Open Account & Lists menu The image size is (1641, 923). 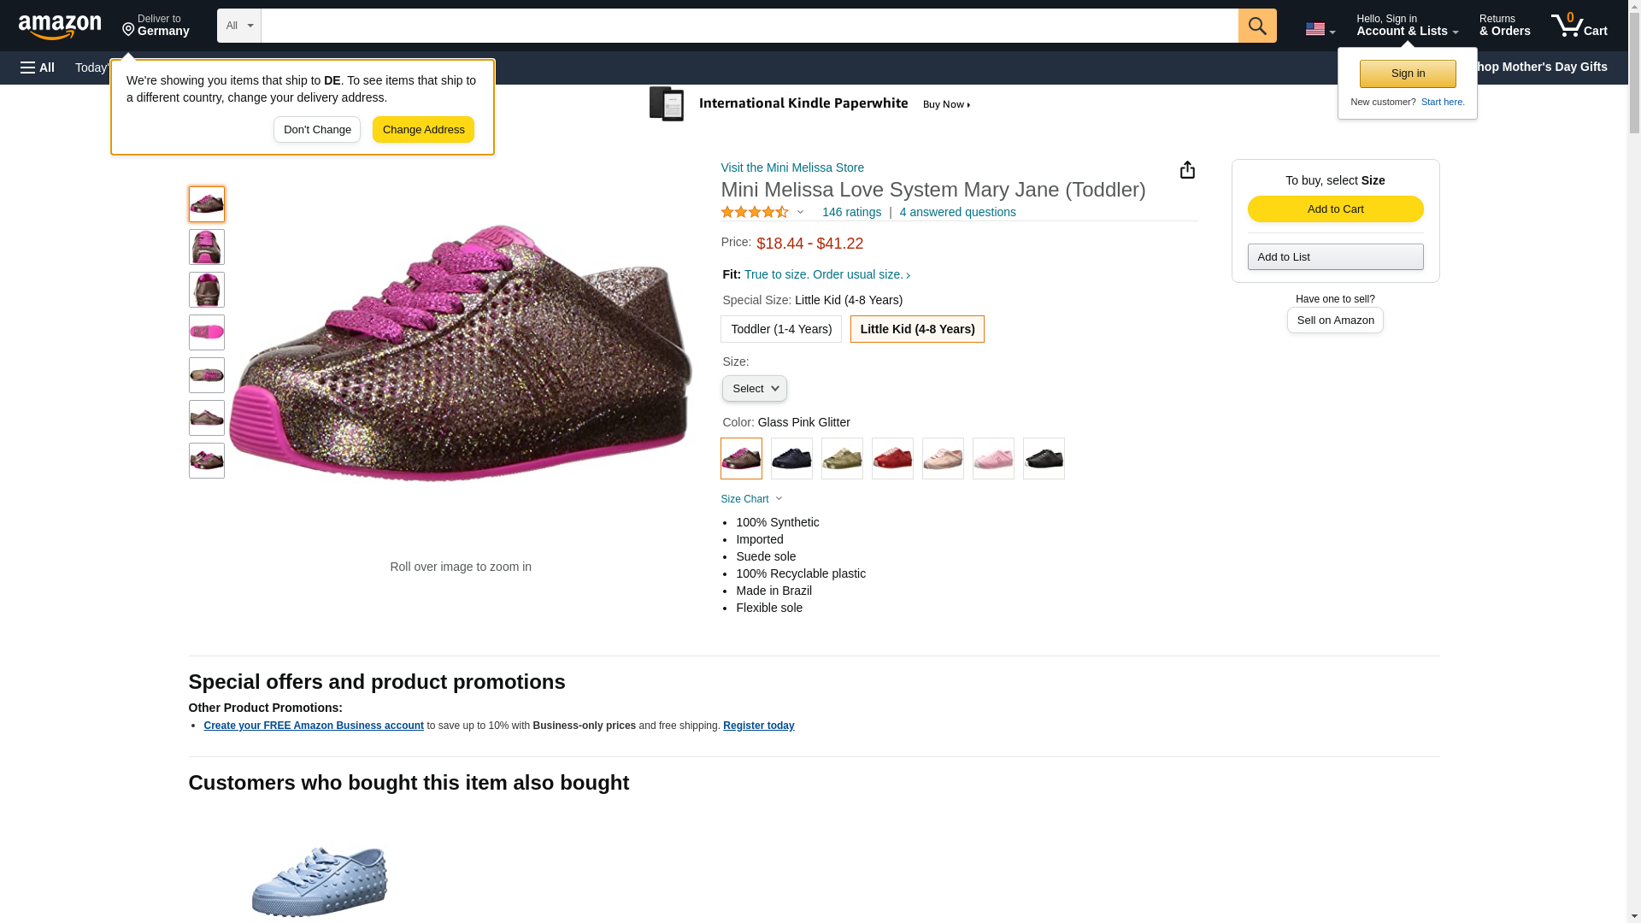coord(1406,26)
